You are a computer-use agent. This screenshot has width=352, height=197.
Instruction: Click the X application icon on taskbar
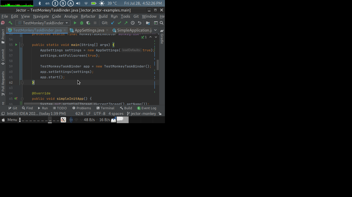pyautogui.click(x=63, y=120)
